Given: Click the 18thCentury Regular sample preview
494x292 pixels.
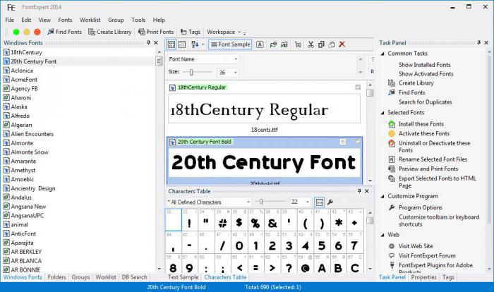Looking at the screenshot, I should tap(264, 109).
